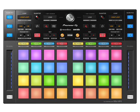Select Deck 3 with the left INT button
The image size is (140, 112).
pos(62,35)
